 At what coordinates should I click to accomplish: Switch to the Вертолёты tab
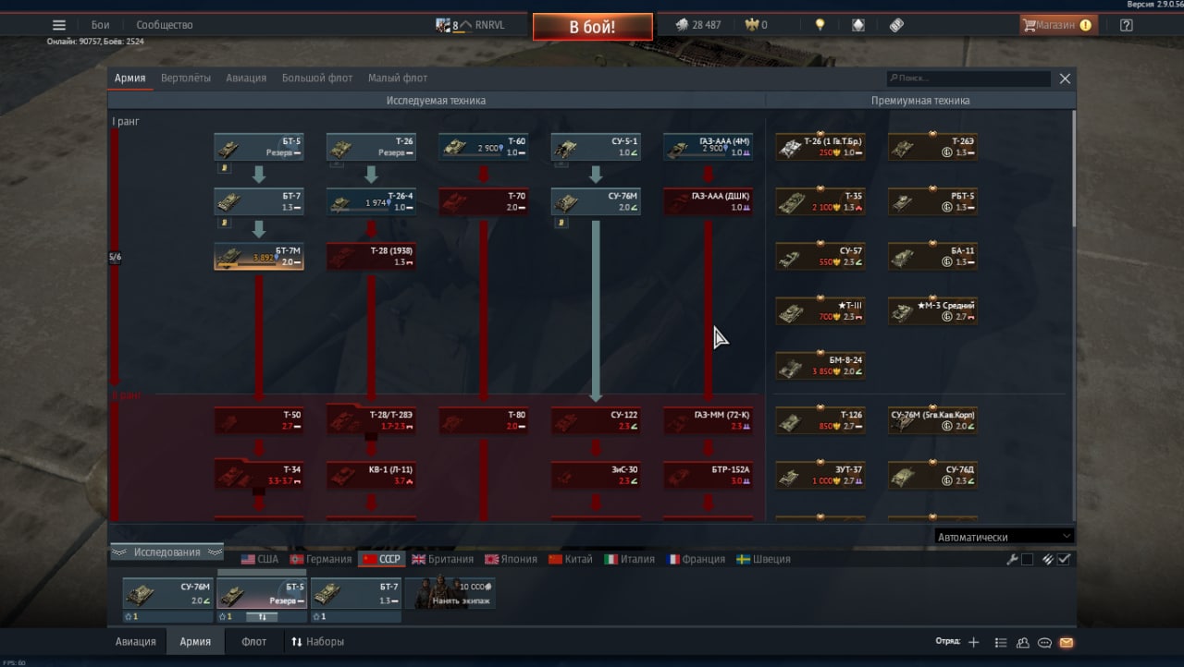pos(186,78)
